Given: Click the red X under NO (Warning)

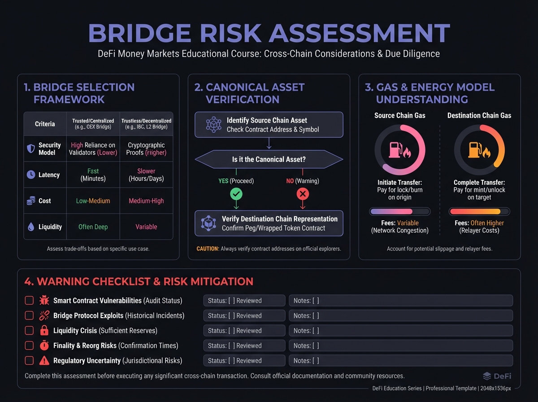Looking at the screenshot, I should point(303,194).
